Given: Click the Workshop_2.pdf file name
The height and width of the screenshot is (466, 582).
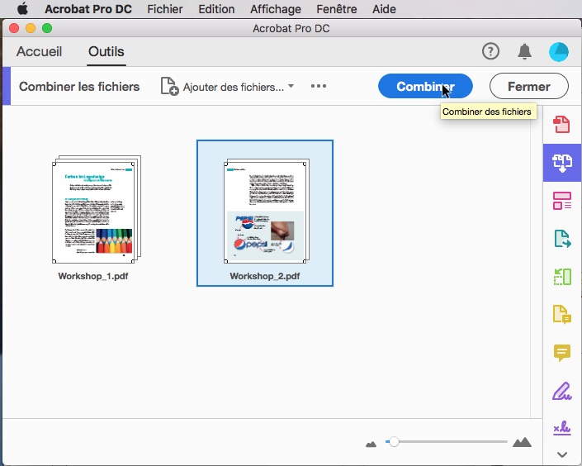Looking at the screenshot, I should point(265,276).
